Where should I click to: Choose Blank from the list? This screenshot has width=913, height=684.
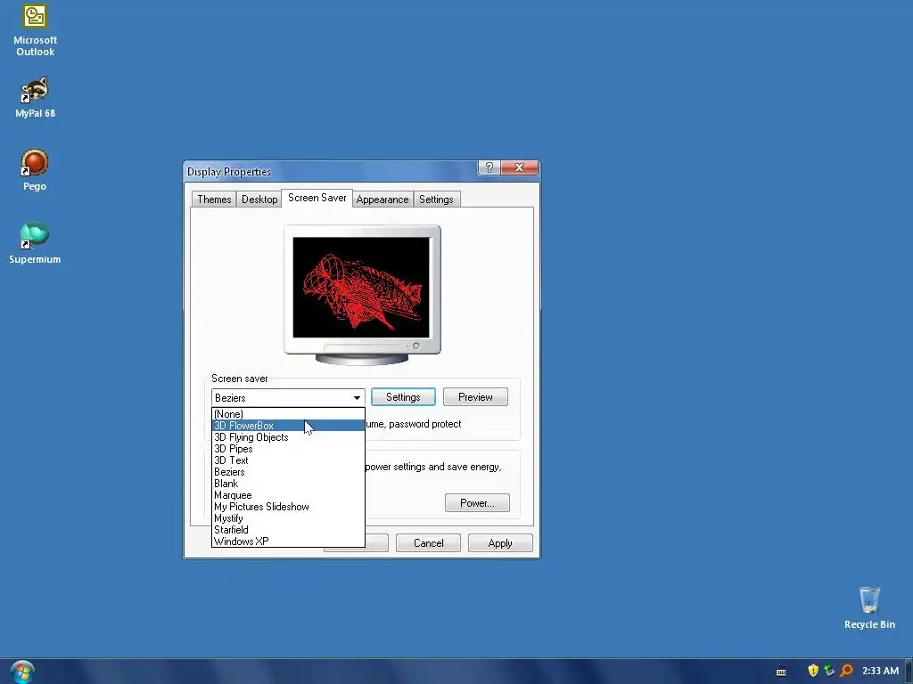tap(288, 484)
